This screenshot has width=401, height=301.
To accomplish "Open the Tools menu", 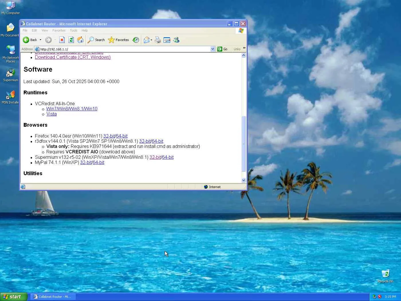I will tap(74, 30).
